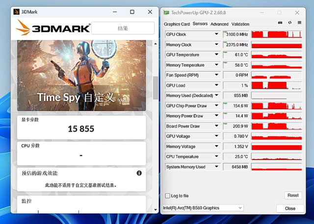Select the Sensors tab in GPU-Z
Image resolution: width=314 pixels, height=224 pixels.
coord(200,24)
